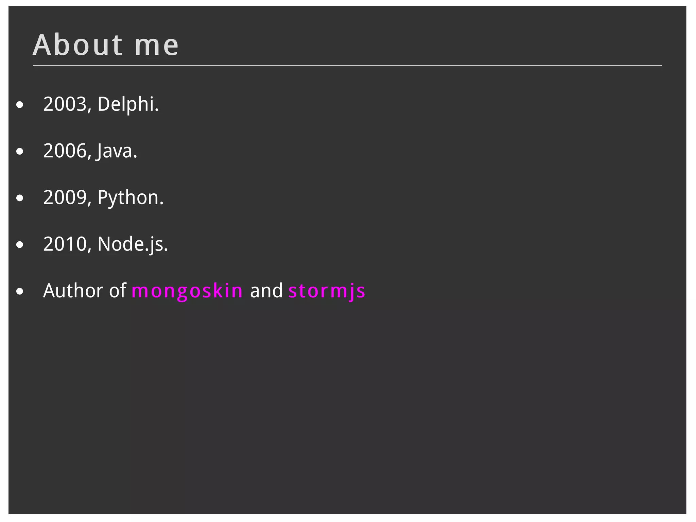The width and height of the screenshot is (696, 522).
Task: Click the About me slide title
Action: click(x=105, y=45)
